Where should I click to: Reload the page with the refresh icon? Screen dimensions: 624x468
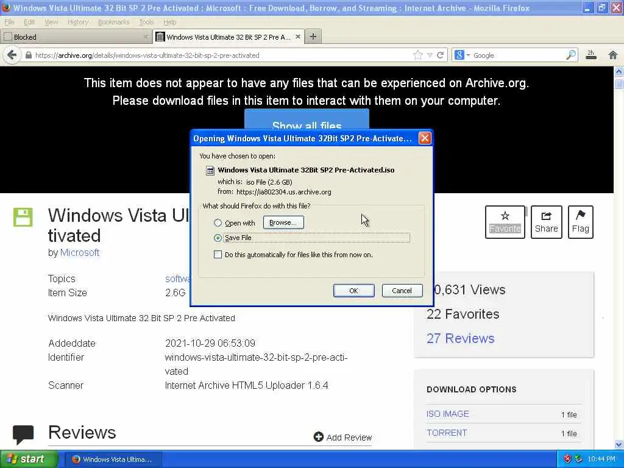tap(440, 55)
